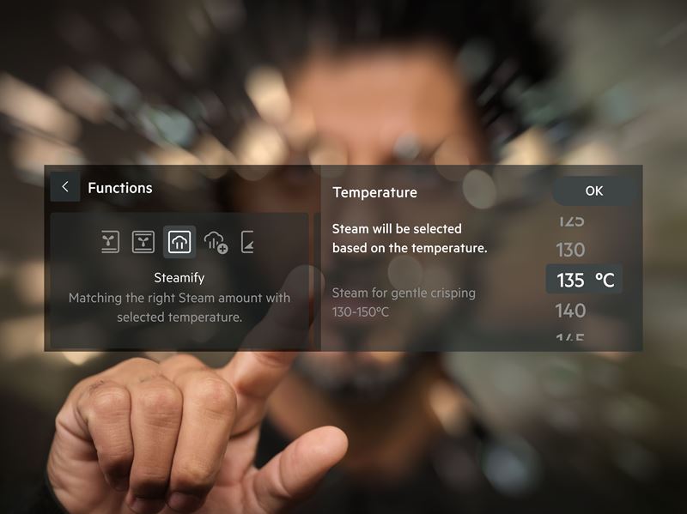Select the fan with top-bottom heat icon
687x514 pixels.
click(143, 242)
